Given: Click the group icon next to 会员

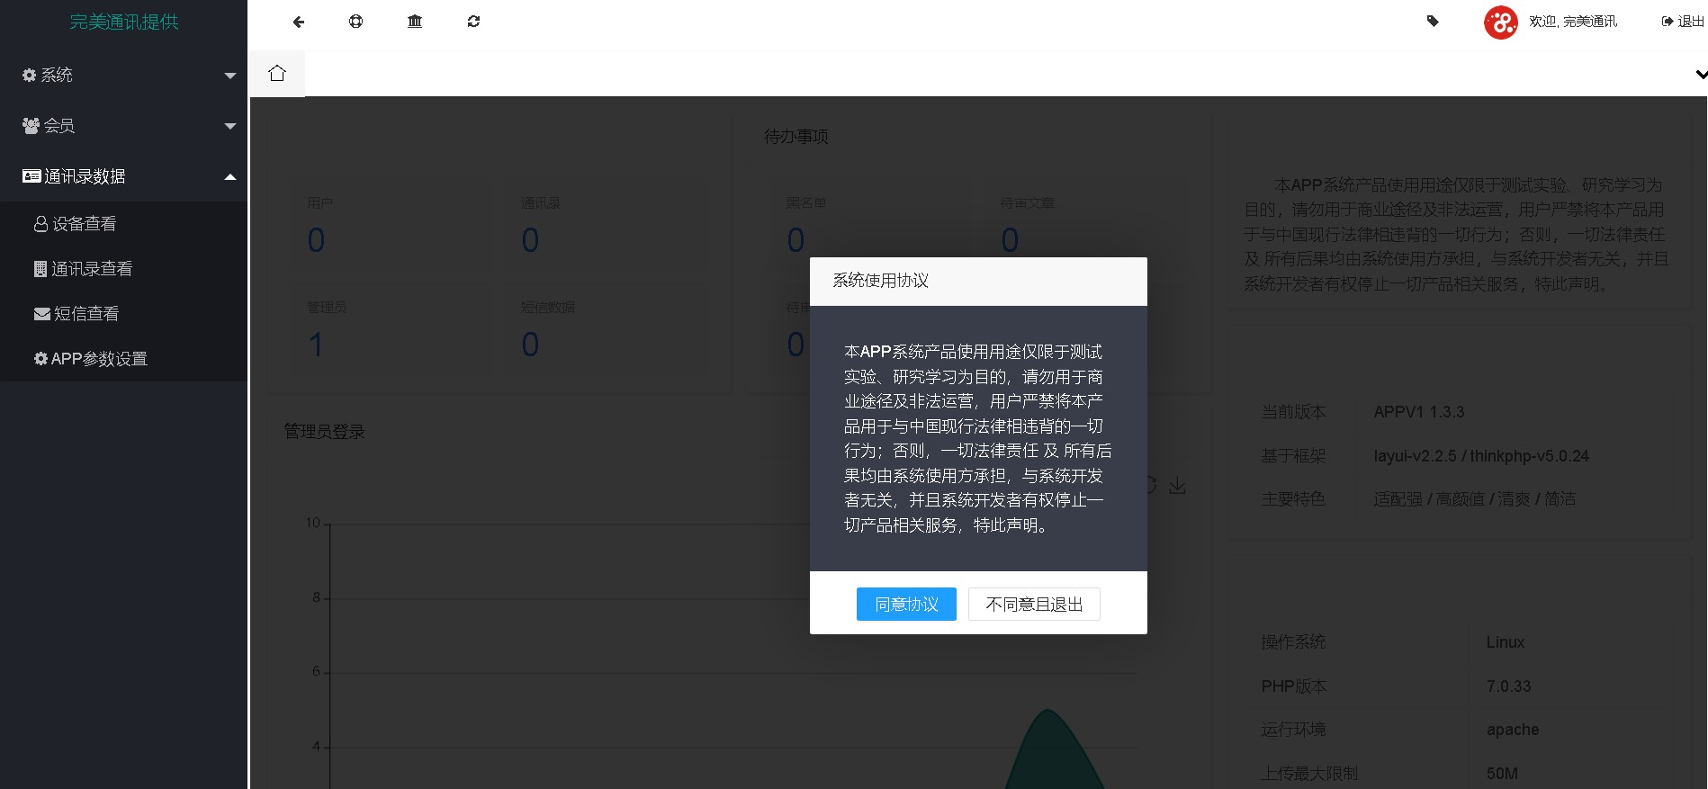Looking at the screenshot, I should (31, 126).
